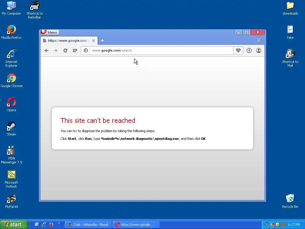Expand Quick Launch overflow chevron
The width and height of the screenshot is (305, 229).
point(59,223)
